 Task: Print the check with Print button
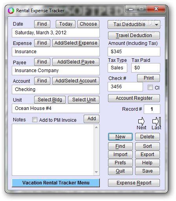tap(148, 78)
